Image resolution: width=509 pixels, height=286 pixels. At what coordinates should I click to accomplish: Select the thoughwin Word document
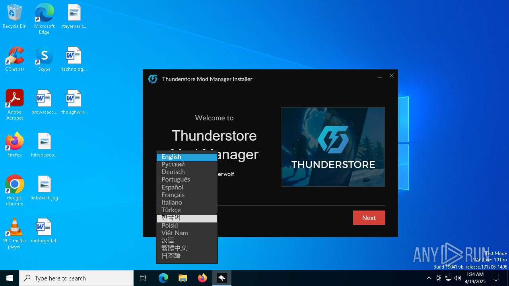pos(74,102)
